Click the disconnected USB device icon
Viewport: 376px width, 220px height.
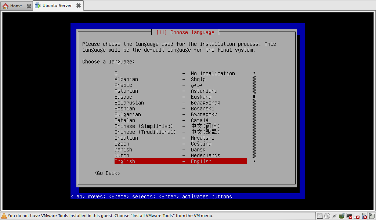tap(364, 216)
